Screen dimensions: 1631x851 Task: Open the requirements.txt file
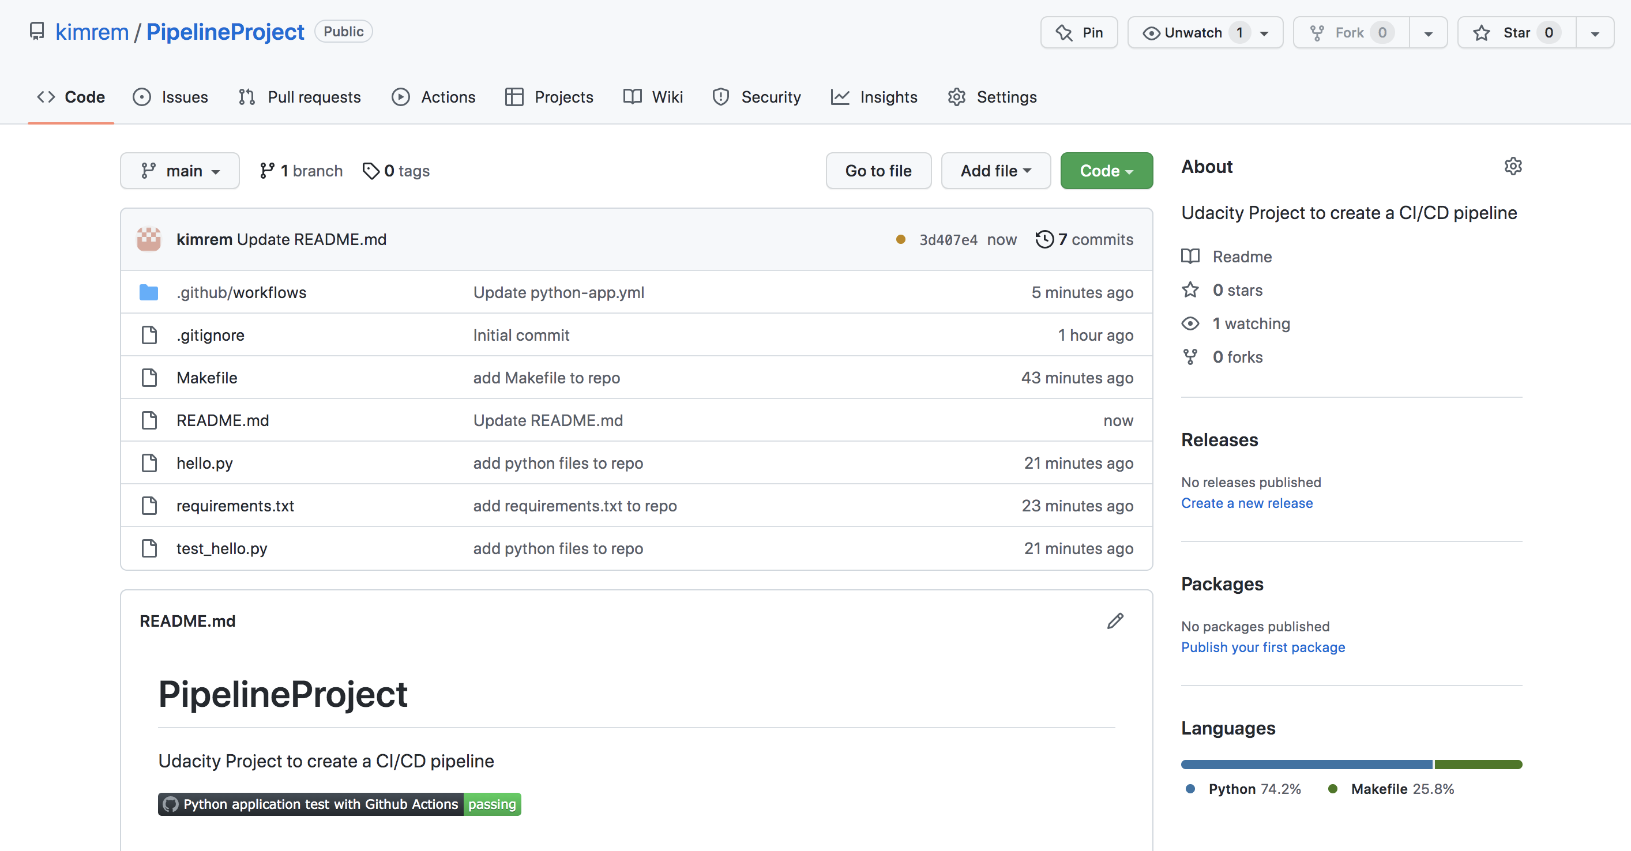click(235, 506)
